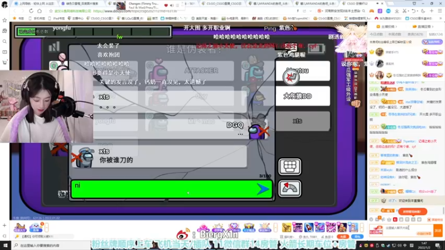Expand the gift bar right arrow
445x250 pixels.
[x=362, y=227]
